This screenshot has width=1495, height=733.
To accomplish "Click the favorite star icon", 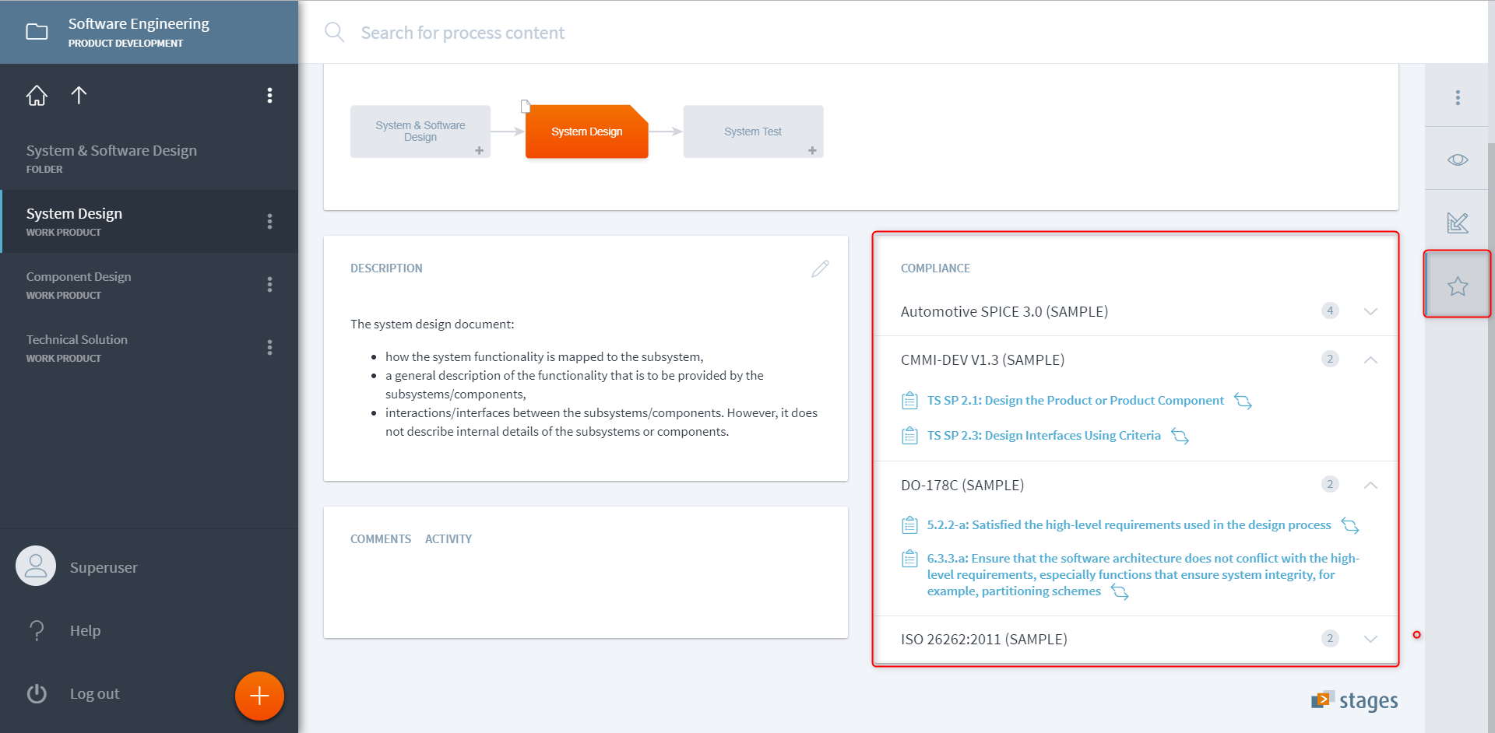I will point(1457,286).
